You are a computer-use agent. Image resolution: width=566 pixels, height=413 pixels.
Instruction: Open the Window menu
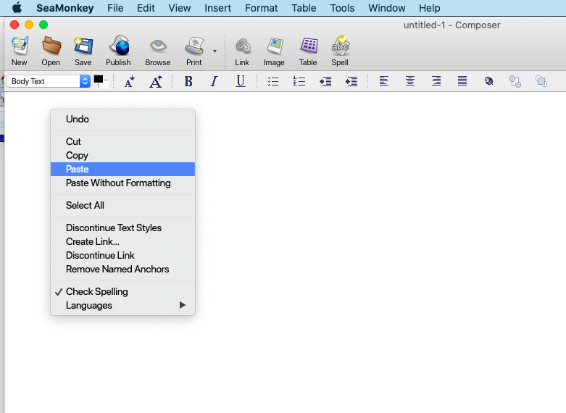tap(386, 8)
